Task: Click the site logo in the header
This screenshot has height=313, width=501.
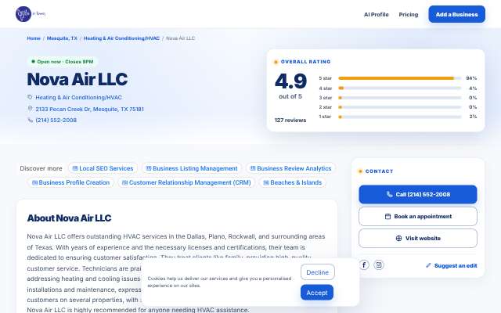Action: pos(31,14)
